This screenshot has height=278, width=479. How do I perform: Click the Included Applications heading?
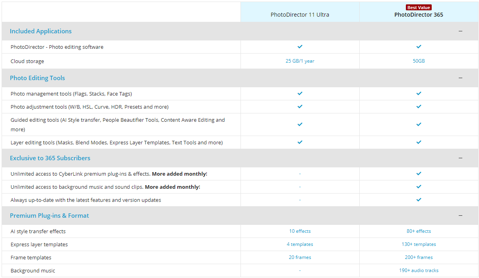point(41,31)
